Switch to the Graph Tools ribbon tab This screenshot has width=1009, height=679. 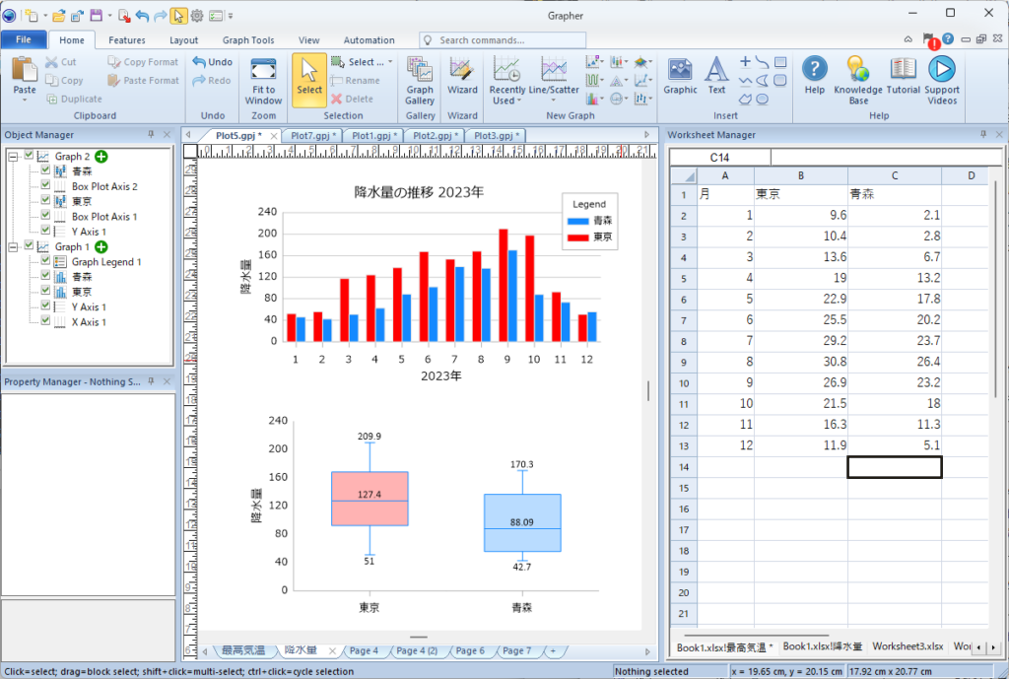click(x=248, y=40)
